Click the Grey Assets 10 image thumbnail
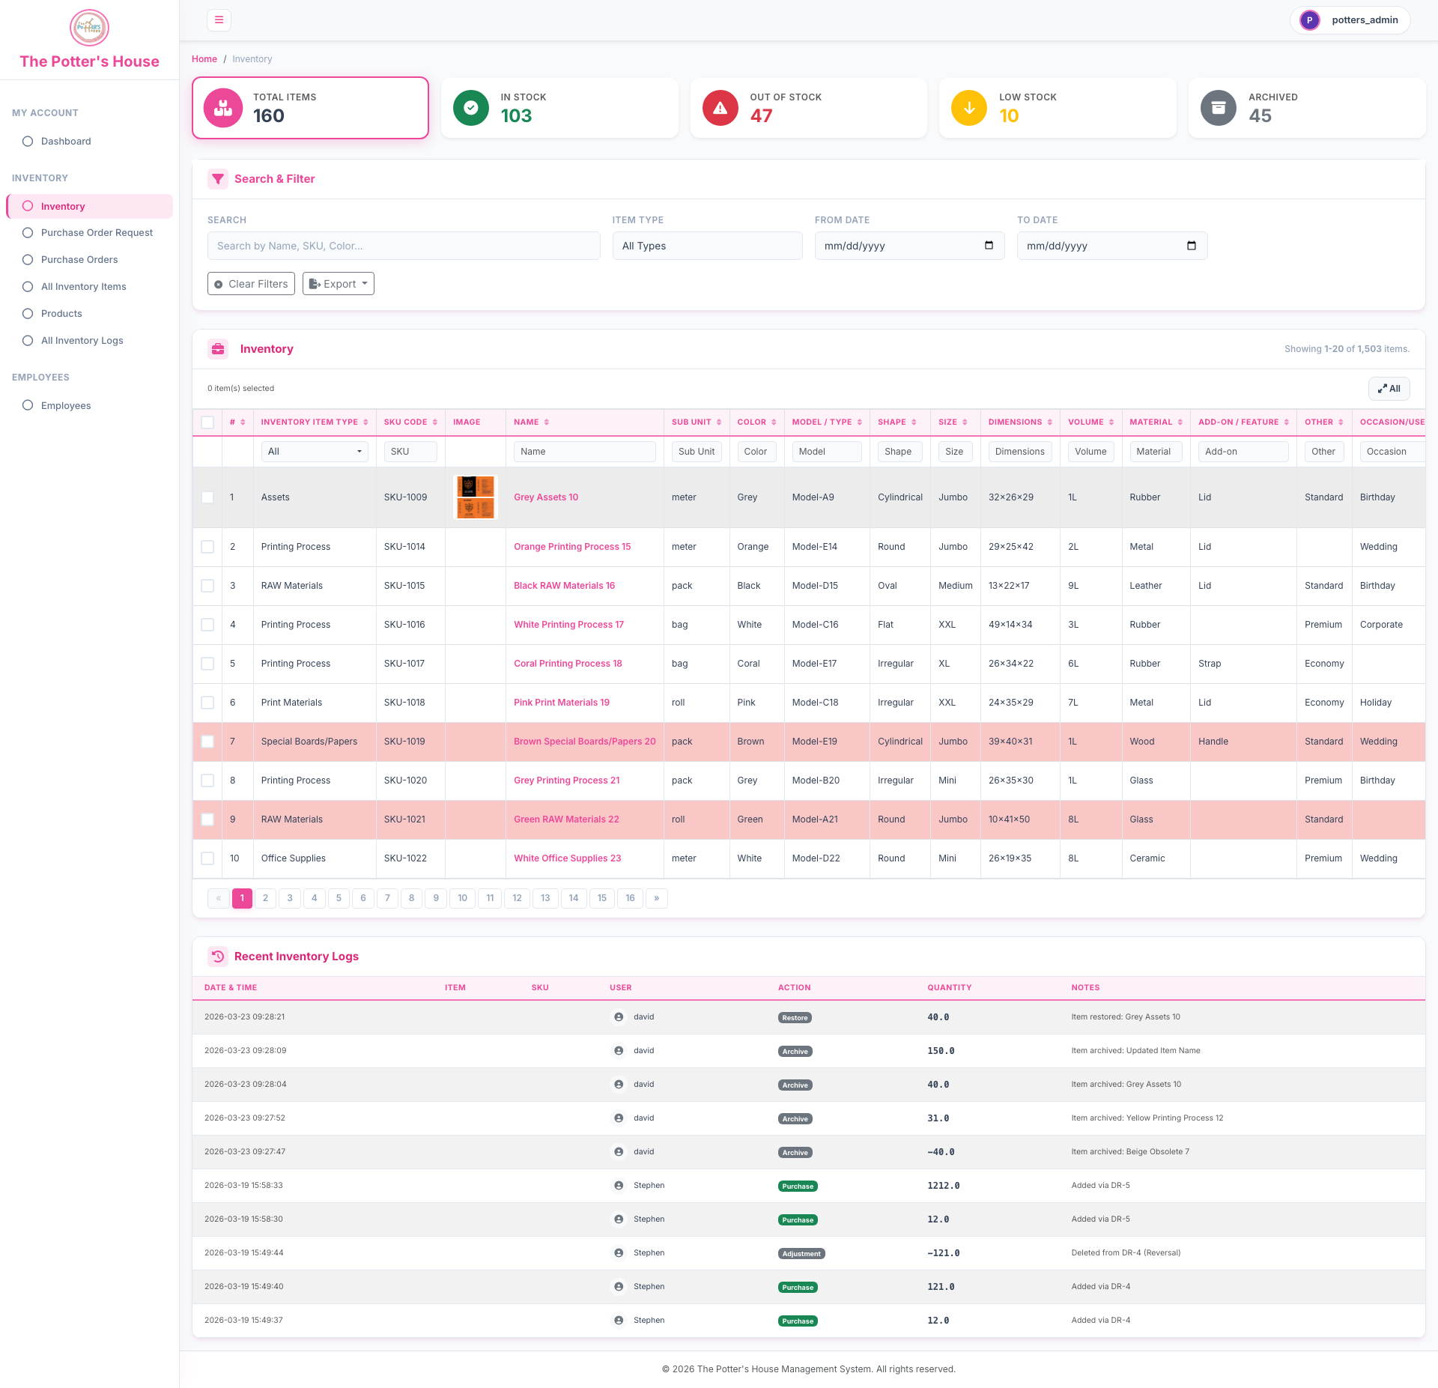Image resolution: width=1438 pixels, height=1388 pixels. tap(476, 497)
